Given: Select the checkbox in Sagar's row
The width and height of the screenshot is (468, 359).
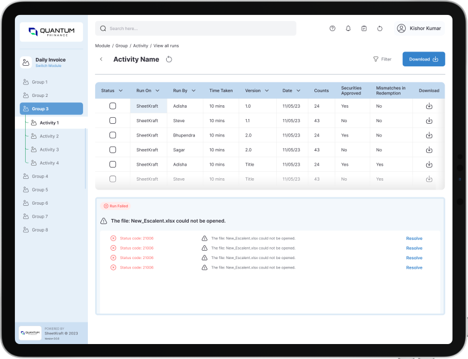Looking at the screenshot, I should click(x=112, y=150).
